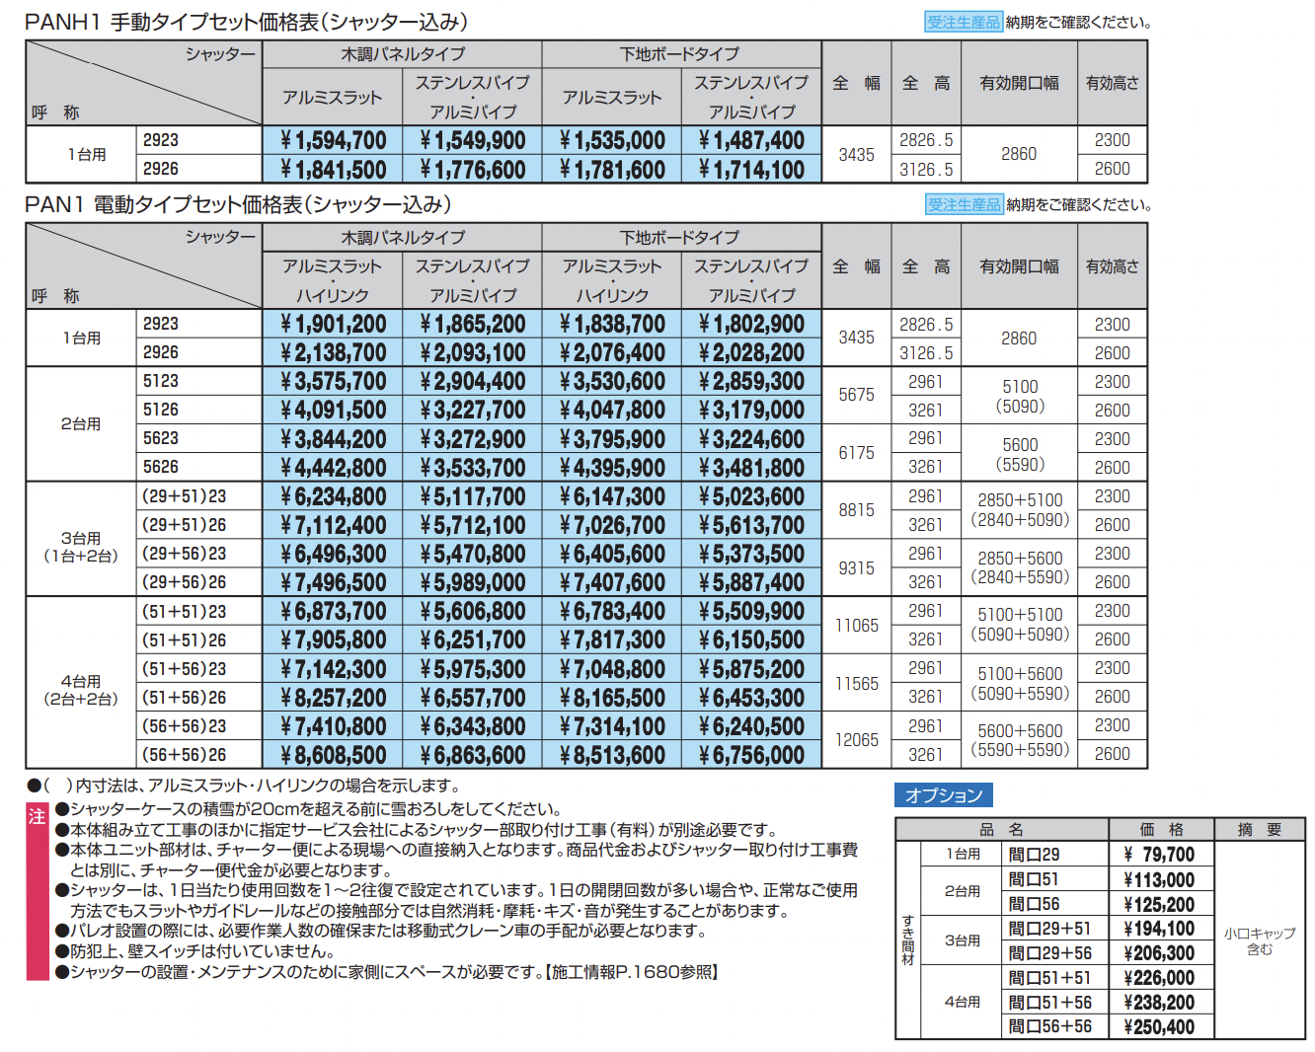Click the PANH1 手動タイプ table title

[x=246, y=22]
